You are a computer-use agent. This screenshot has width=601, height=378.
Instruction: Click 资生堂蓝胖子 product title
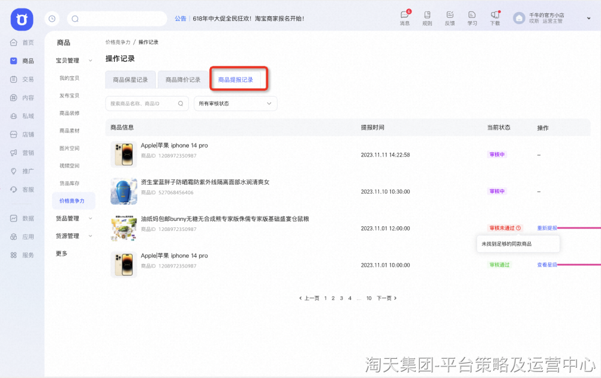205,182
